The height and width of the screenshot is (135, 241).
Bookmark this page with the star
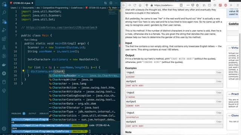pos(197,5)
